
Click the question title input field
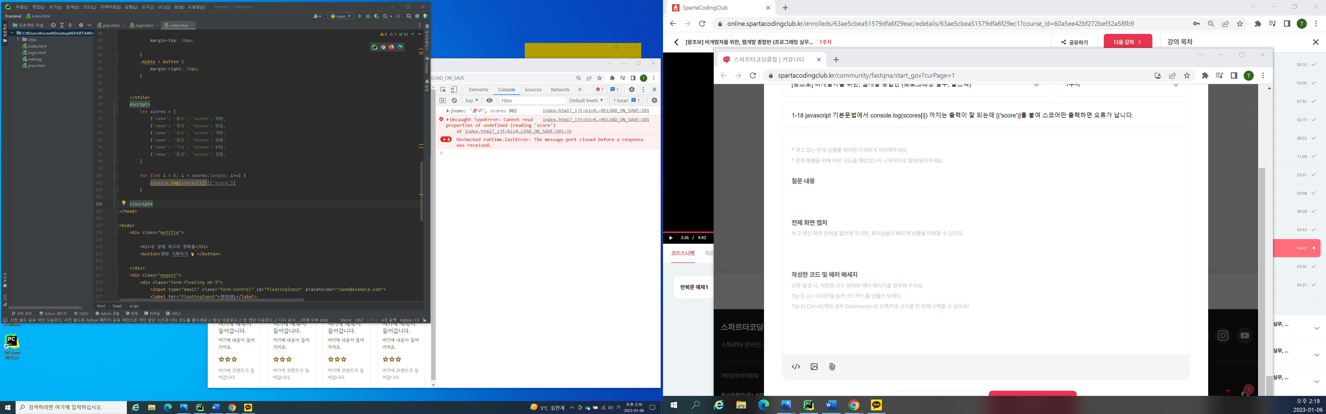[985, 115]
